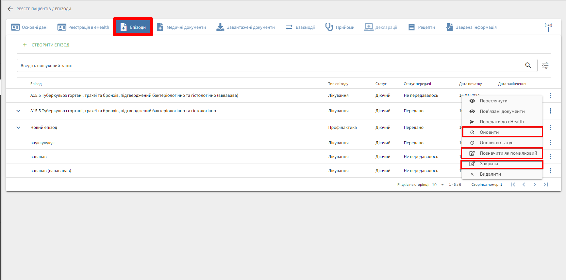
Task: Jump to first page icon
Action: [513, 184]
